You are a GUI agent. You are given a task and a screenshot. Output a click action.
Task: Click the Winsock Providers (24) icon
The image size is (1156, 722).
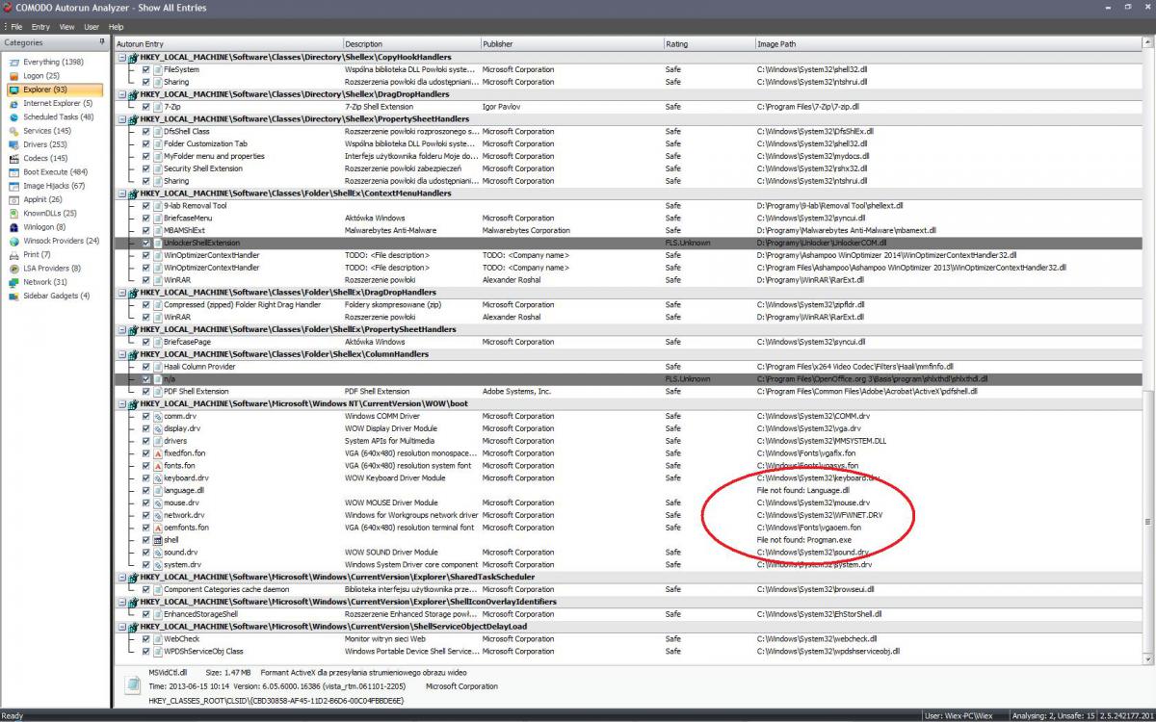click(x=13, y=241)
